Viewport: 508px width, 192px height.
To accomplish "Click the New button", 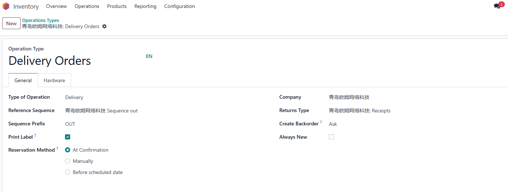I will pos(11,23).
